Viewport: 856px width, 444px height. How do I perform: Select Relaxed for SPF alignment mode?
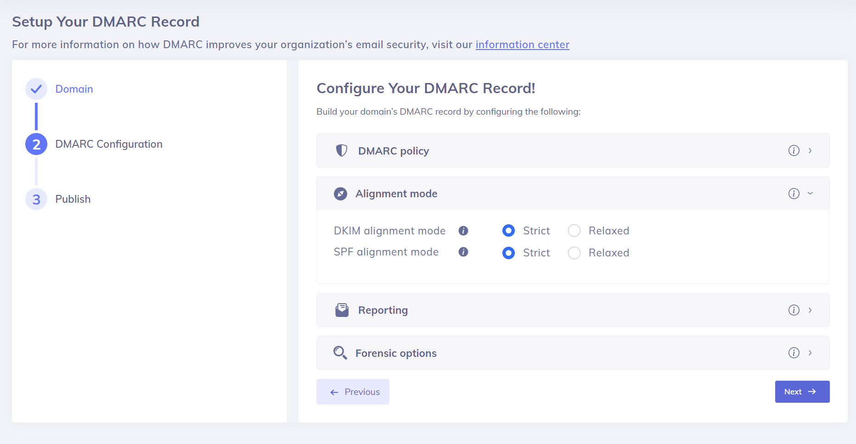tap(574, 253)
